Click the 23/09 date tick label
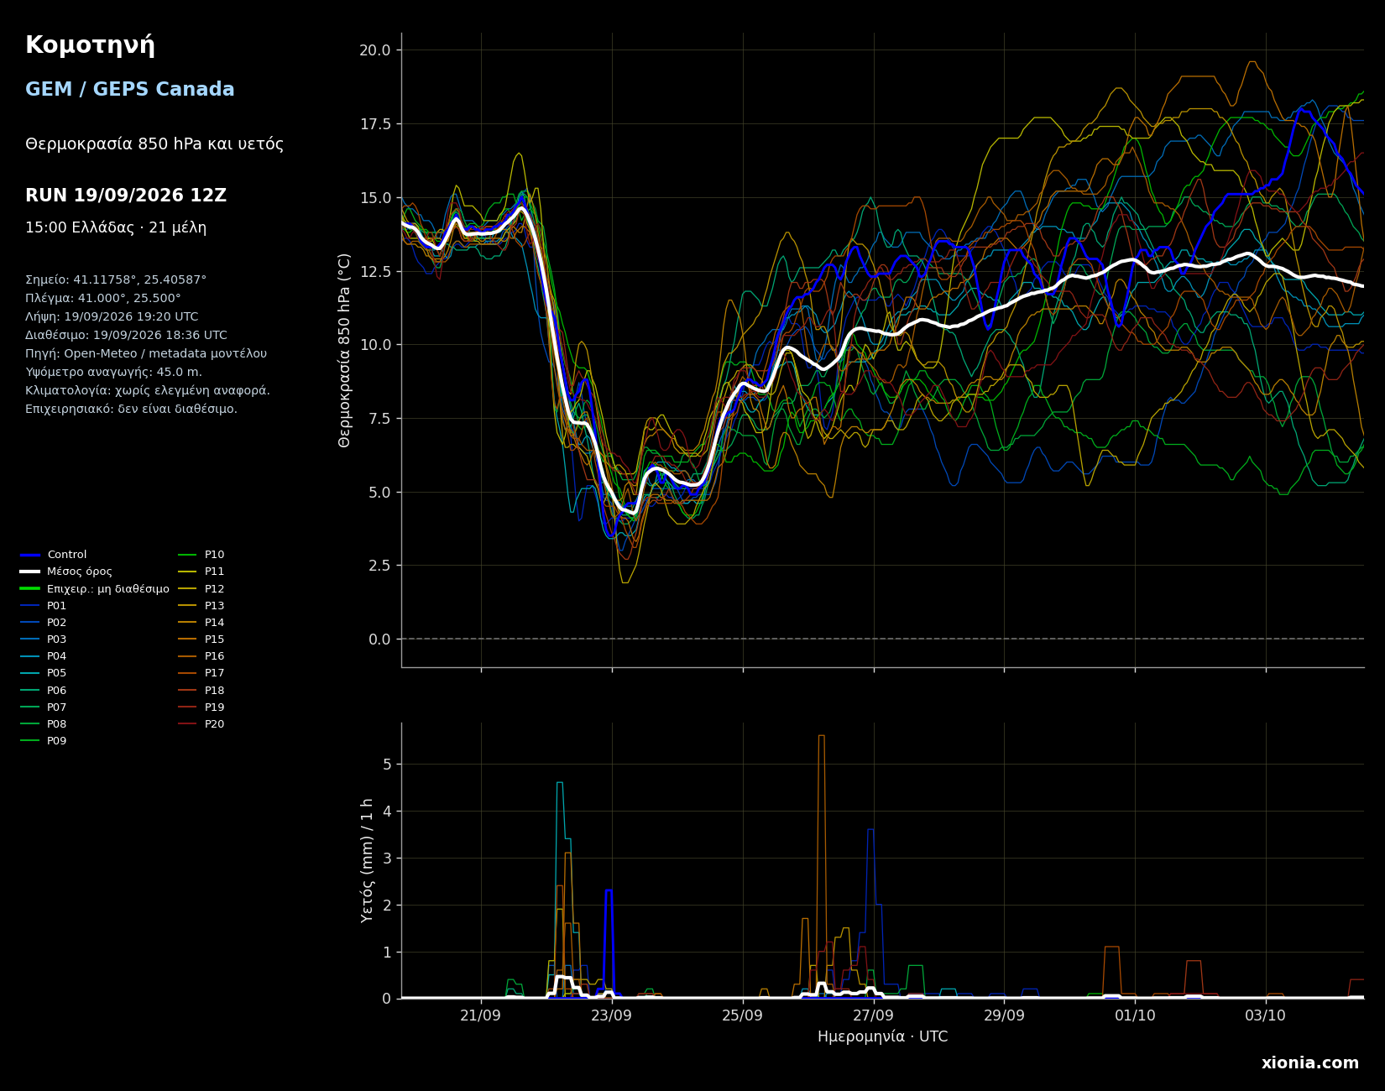The image size is (1385, 1091). pos(612,1015)
